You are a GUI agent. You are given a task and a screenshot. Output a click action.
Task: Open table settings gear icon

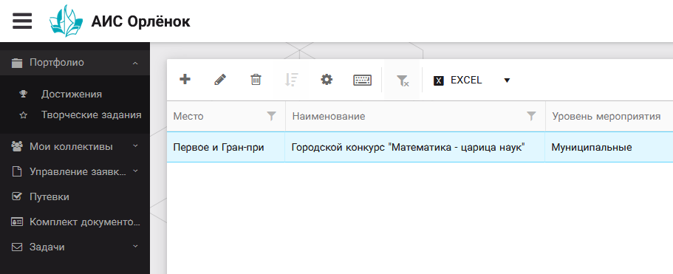pos(327,79)
